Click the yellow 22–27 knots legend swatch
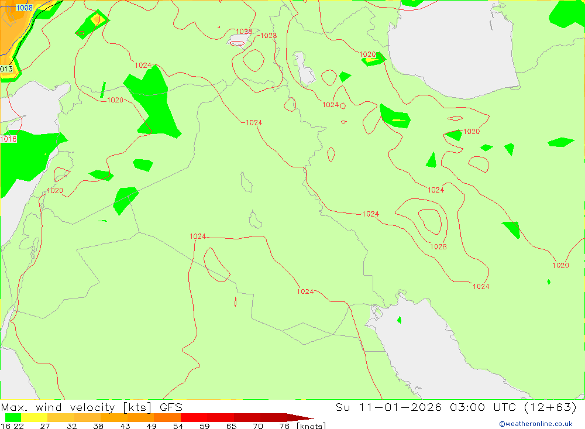Screen dimensions: 585x429 tap(35, 417)
